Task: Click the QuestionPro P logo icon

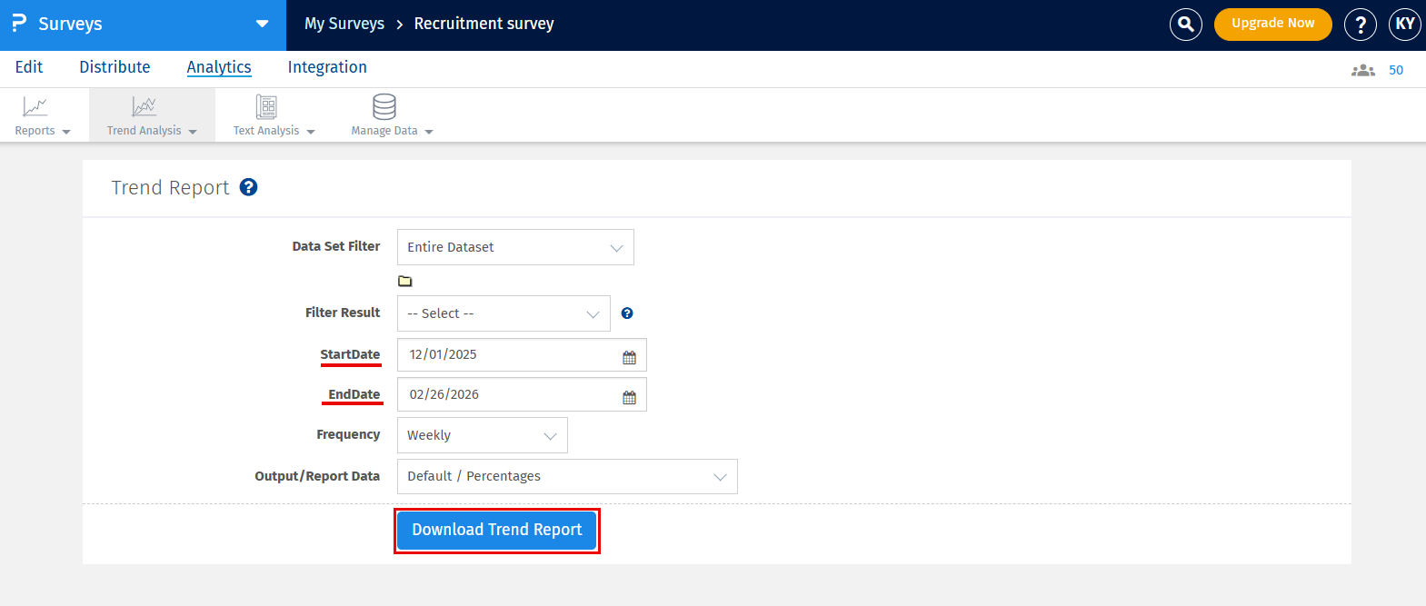Action: (18, 23)
